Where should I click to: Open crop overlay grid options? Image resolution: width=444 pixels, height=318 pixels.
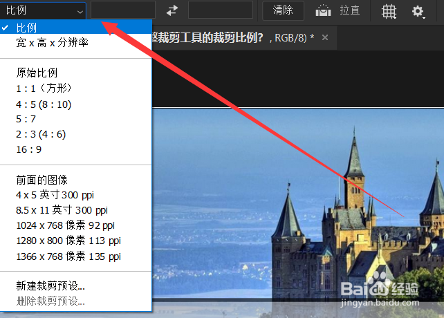tap(389, 11)
